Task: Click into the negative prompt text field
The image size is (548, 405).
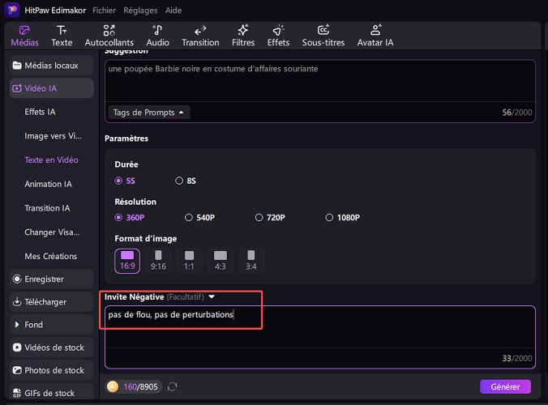Action: click(319, 332)
